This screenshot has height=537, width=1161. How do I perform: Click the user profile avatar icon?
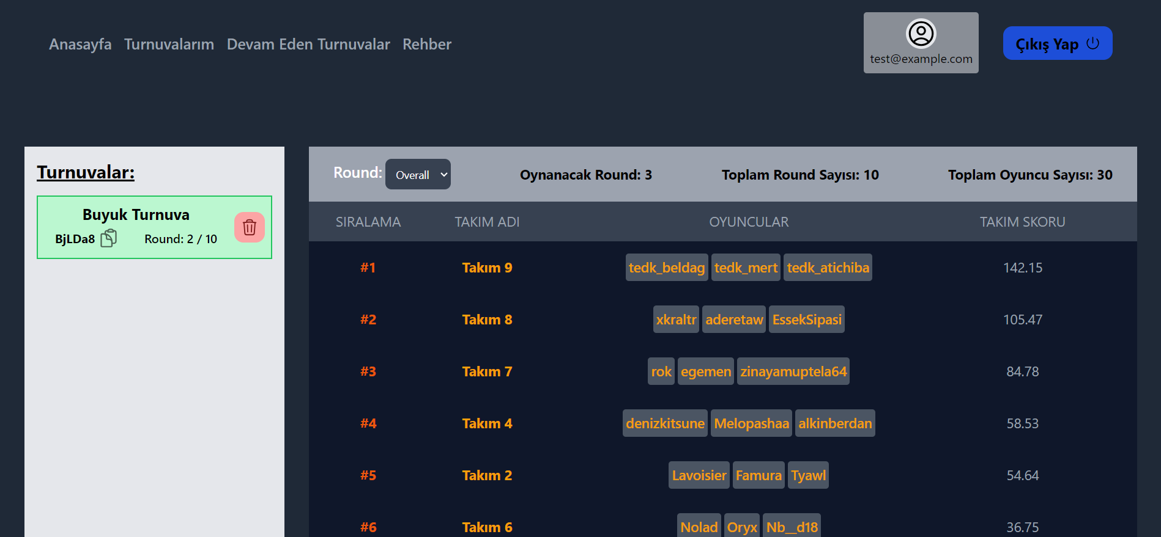click(x=921, y=34)
